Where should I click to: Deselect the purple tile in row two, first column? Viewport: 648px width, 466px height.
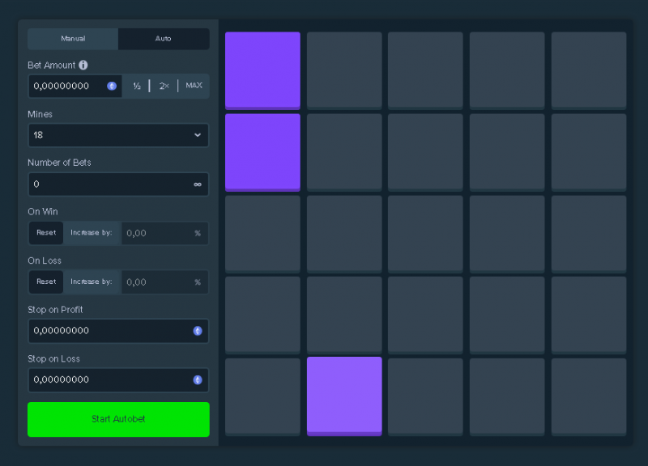[262, 152]
